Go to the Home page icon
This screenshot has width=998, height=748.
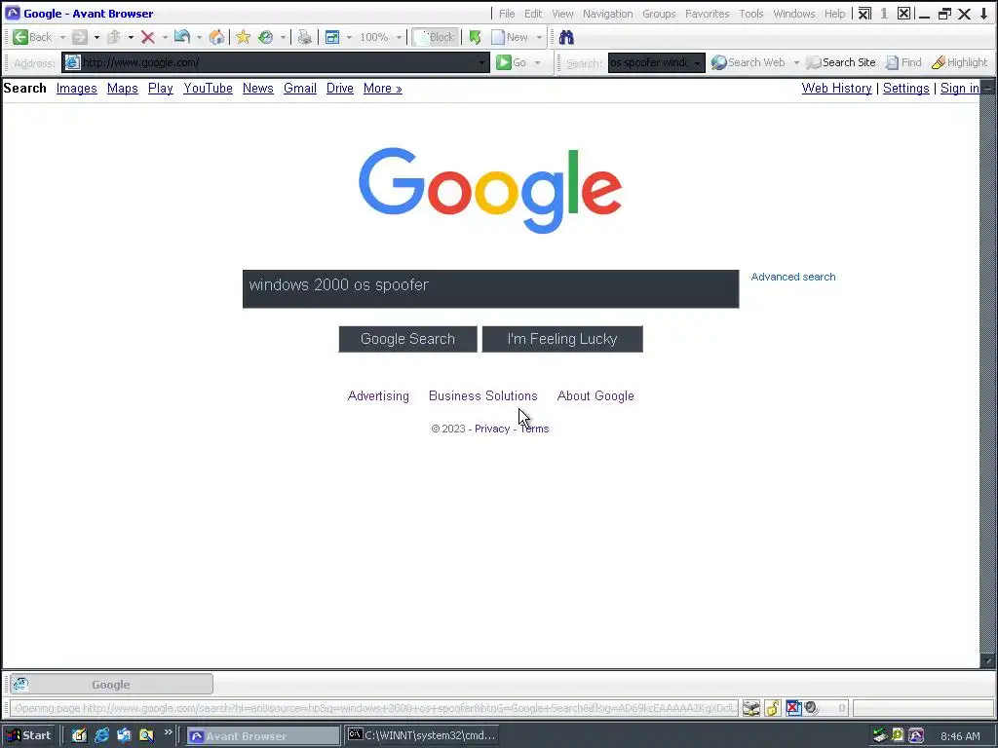pyautogui.click(x=217, y=38)
